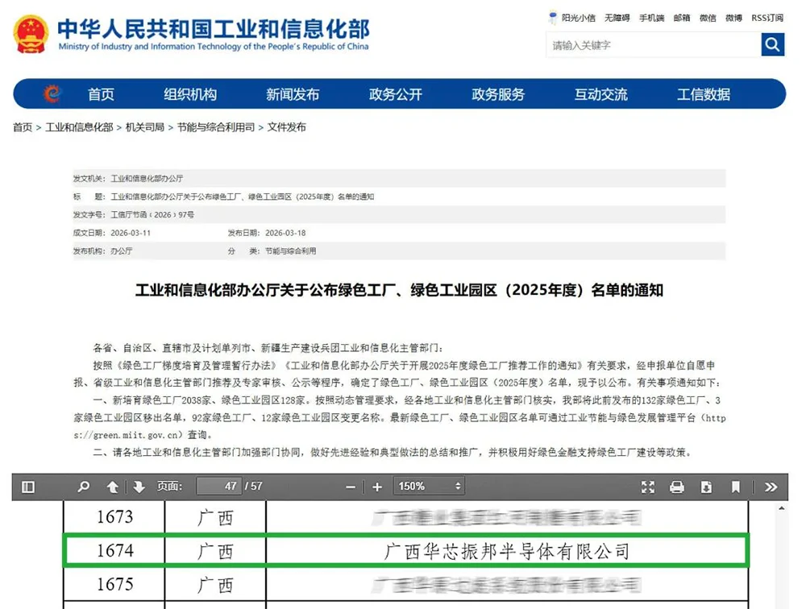Click the 微信 link at the top

click(x=707, y=18)
